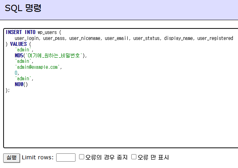Click the NOW() function call

pyautogui.click(x=21, y=85)
